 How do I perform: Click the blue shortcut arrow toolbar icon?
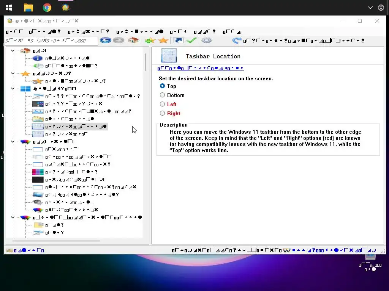(178, 40)
